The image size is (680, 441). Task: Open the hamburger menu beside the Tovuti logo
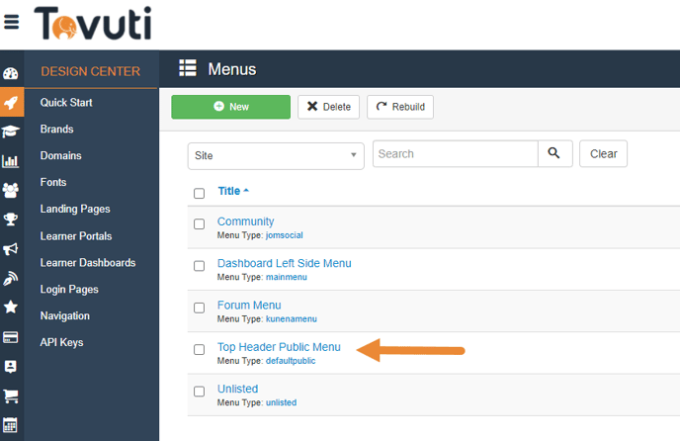[x=12, y=22]
